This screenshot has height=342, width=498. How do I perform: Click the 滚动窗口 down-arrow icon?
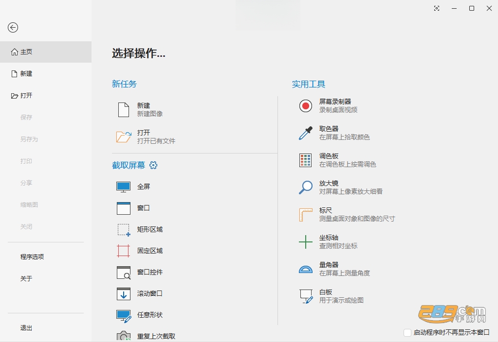point(124,293)
